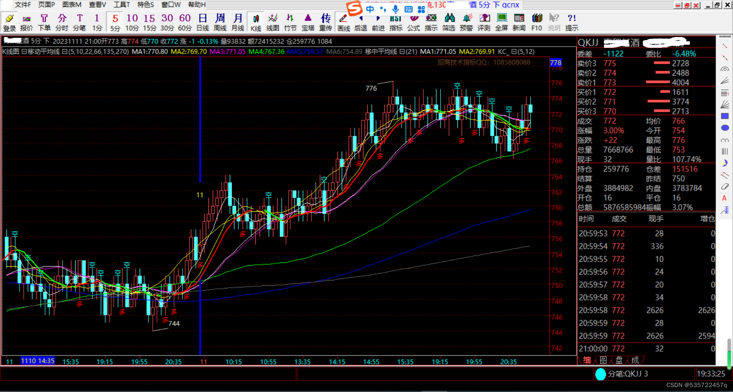Open the 窗口W menu
Image resolution: width=733 pixels, height=392 pixels.
click(x=171, y=5)
